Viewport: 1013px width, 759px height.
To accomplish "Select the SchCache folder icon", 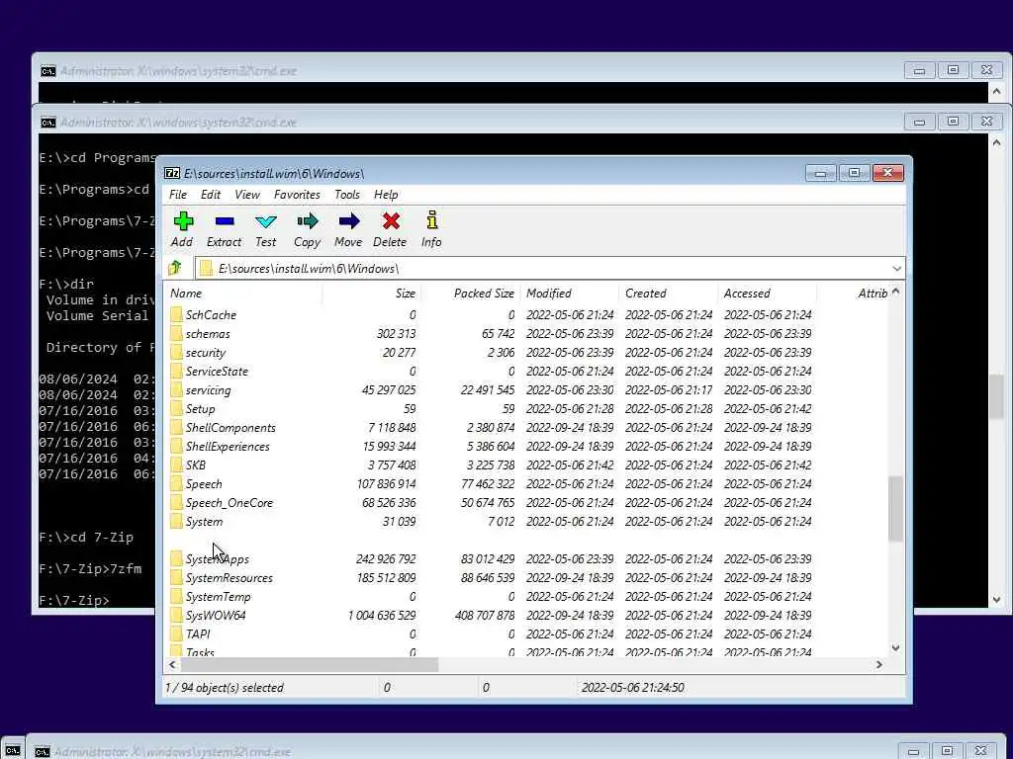I will pyautogui.click(x=176, y=314).
